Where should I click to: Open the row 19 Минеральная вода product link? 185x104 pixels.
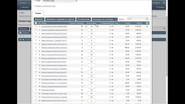tap(48, 90)
